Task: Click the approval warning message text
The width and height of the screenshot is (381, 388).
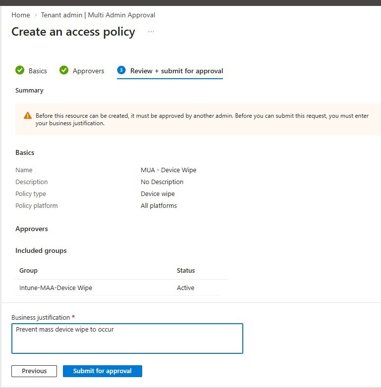Action: coord(202,119)
